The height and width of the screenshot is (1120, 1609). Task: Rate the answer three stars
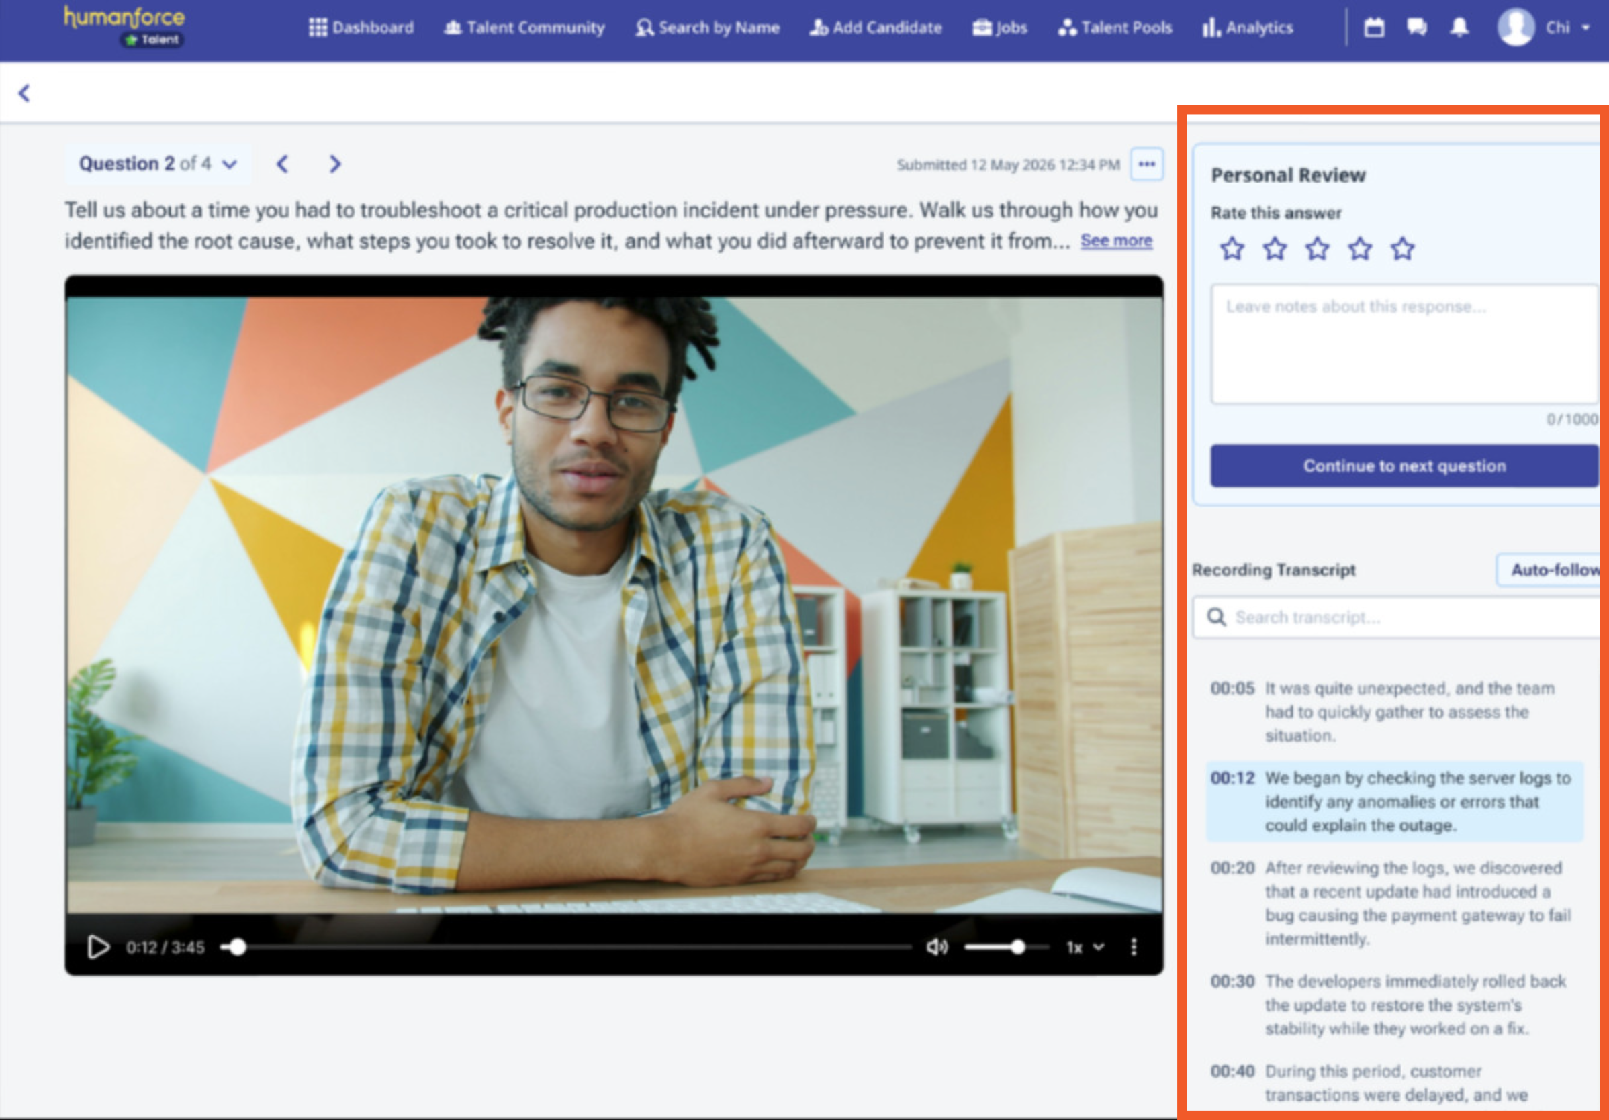pyautogui.click(x=1318, y=249)
